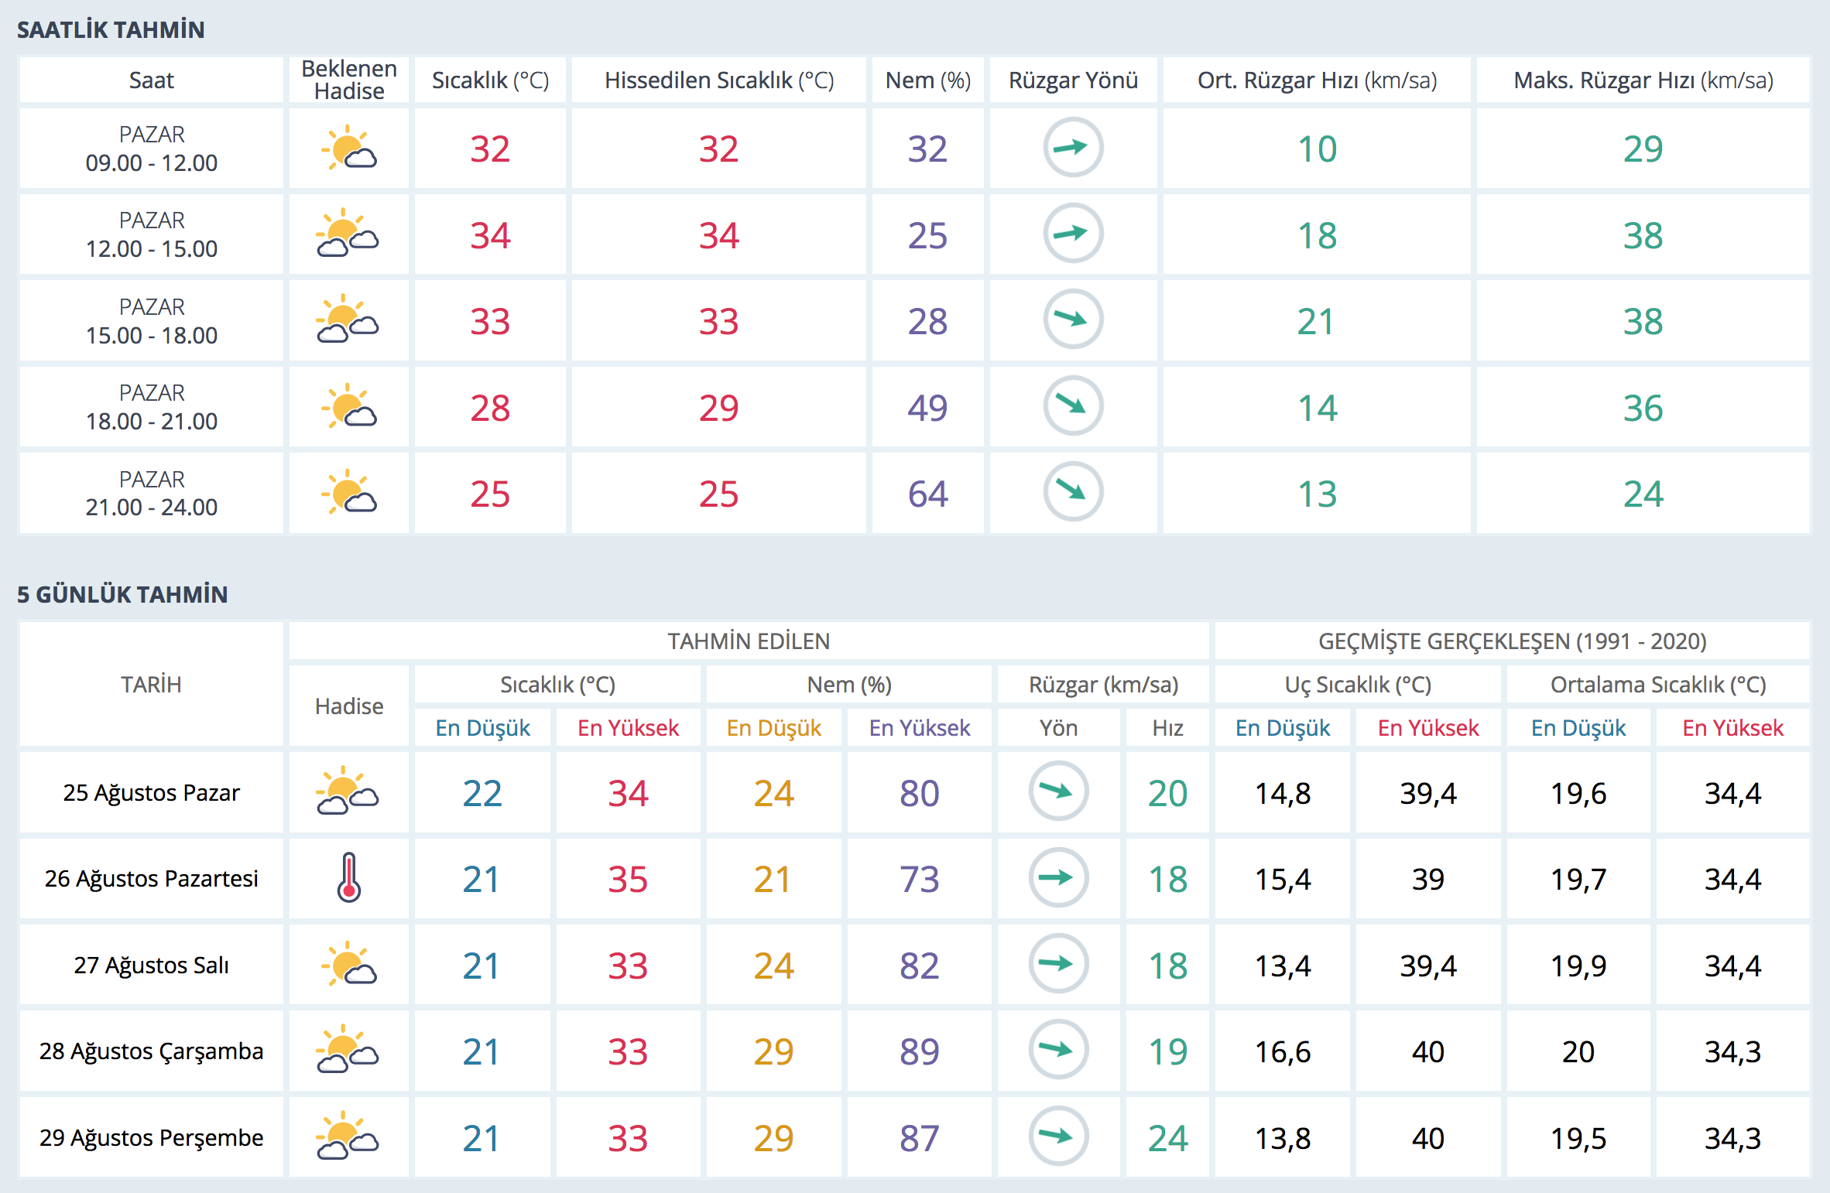The height and width of the screenshot is (1193, 1830).
Task: Click weather icon for Pazar 15.00 - 18.00
Action: click(x=348, y=321)
